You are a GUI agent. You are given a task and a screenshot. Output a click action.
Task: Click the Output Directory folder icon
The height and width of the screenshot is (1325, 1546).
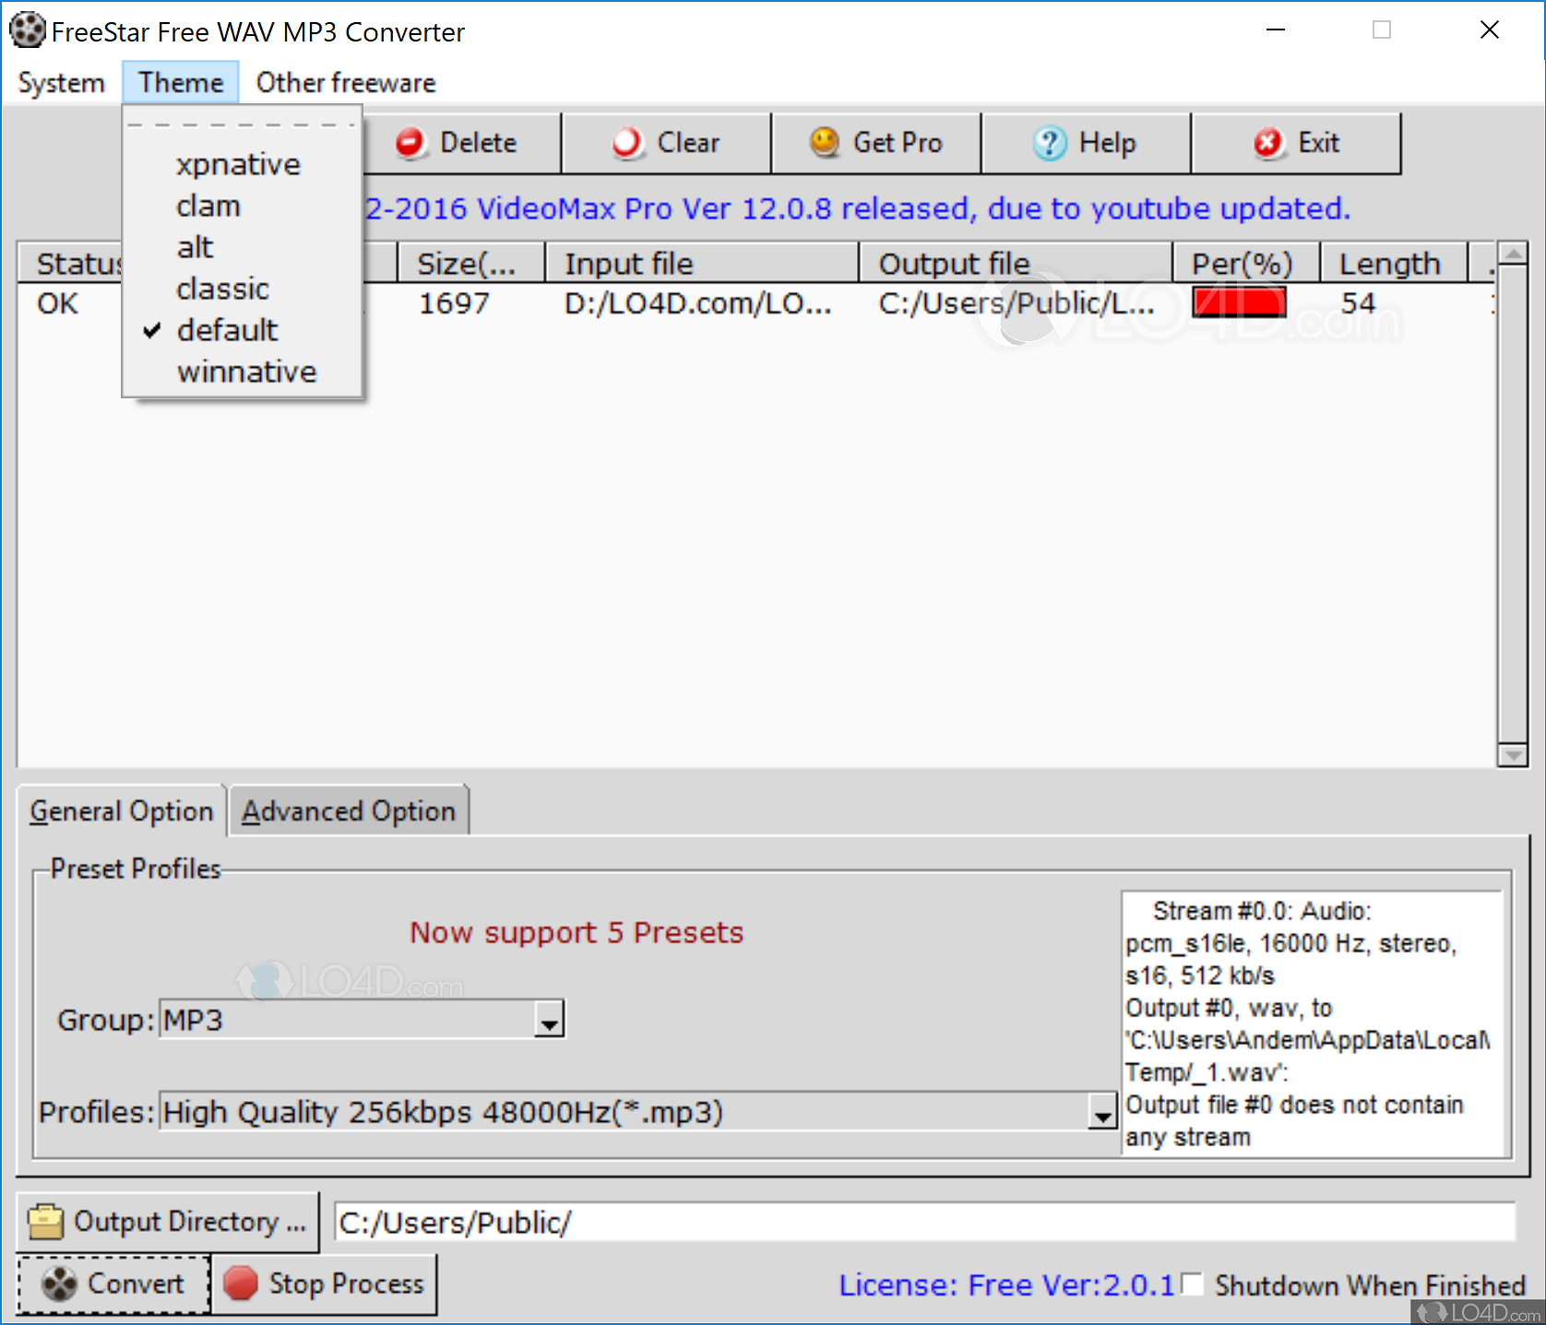click(x=45, y=1222)
